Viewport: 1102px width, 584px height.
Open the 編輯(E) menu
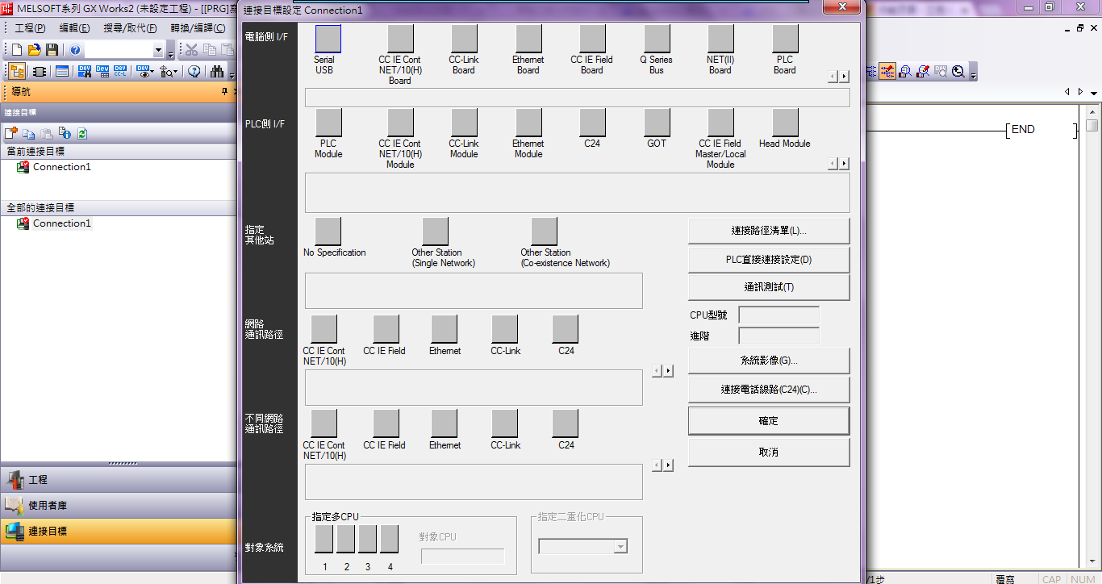coord(74,28)
